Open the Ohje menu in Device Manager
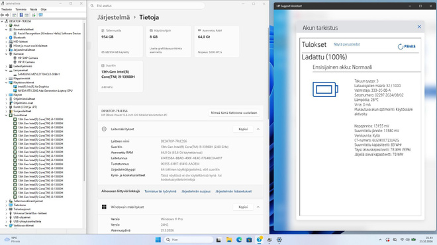 pyautogui.click(x=44, y=9)
